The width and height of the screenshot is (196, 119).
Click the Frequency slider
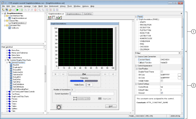[84, 80]
